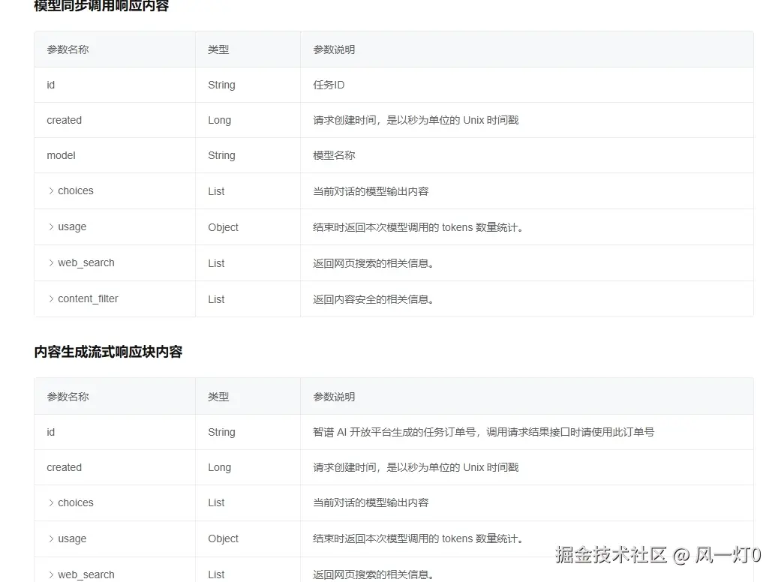Click '当前对话的模型输出内容' in first table
778x582 pixels.
(x=371, y=191)
